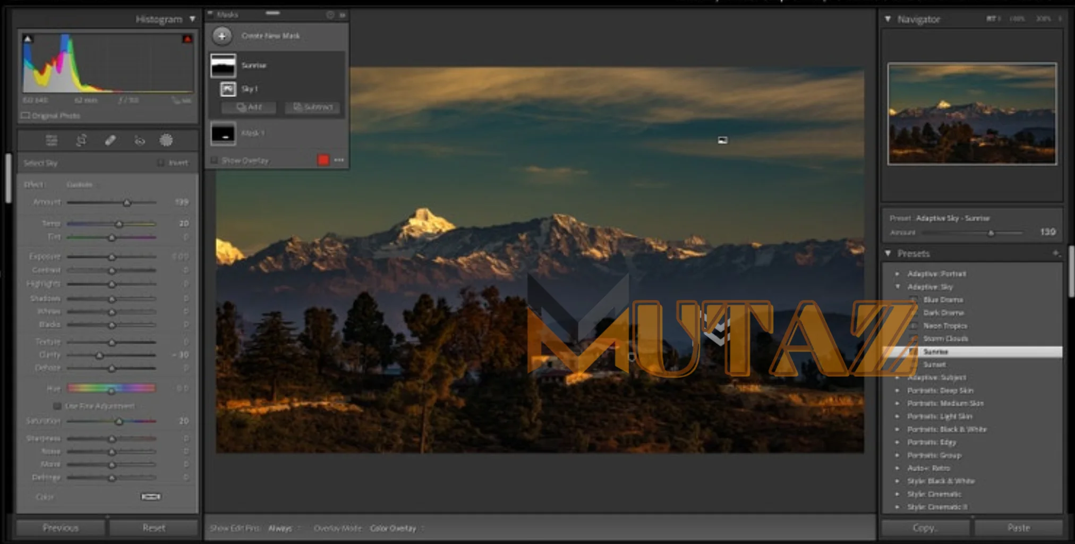This screenshot has height=544, width=1075.
Task: Select the highlighted Sunrise preset
Action: click(972, 352)
